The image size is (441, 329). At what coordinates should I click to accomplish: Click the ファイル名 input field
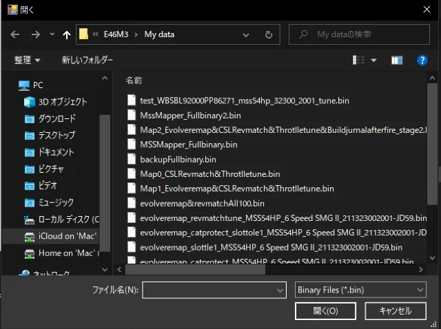(x=214, y=290)
